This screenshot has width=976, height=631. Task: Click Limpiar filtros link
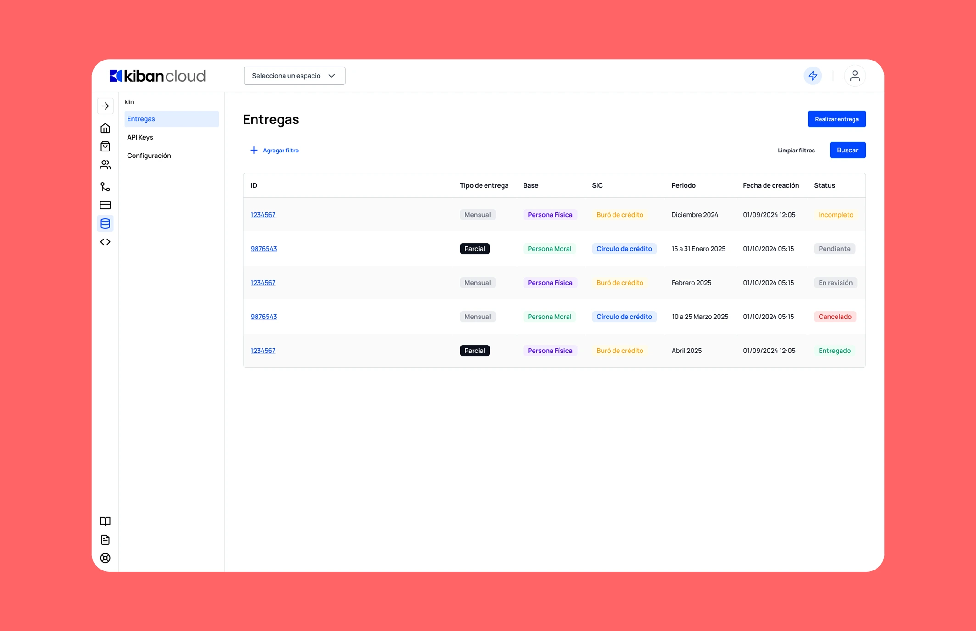coord(796,150)
